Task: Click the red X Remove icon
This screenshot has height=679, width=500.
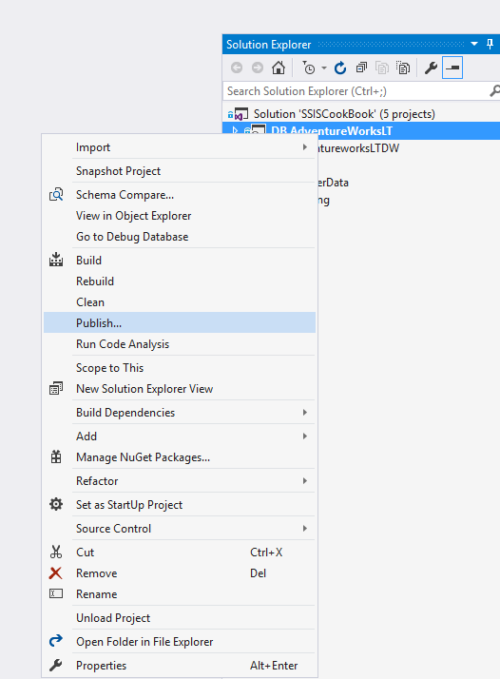Action: tap(55, 573)
